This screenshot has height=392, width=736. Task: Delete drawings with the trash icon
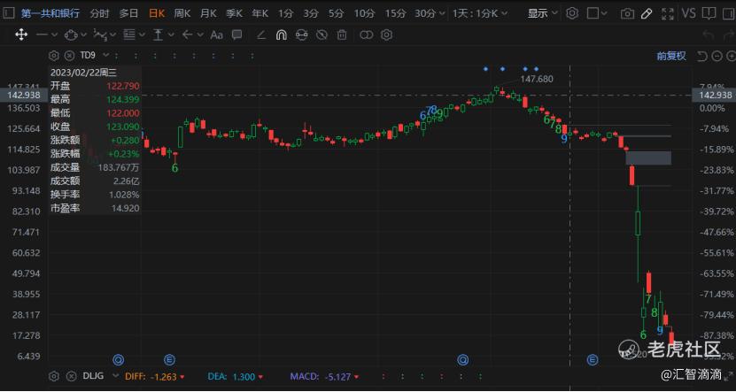[342, 35]
